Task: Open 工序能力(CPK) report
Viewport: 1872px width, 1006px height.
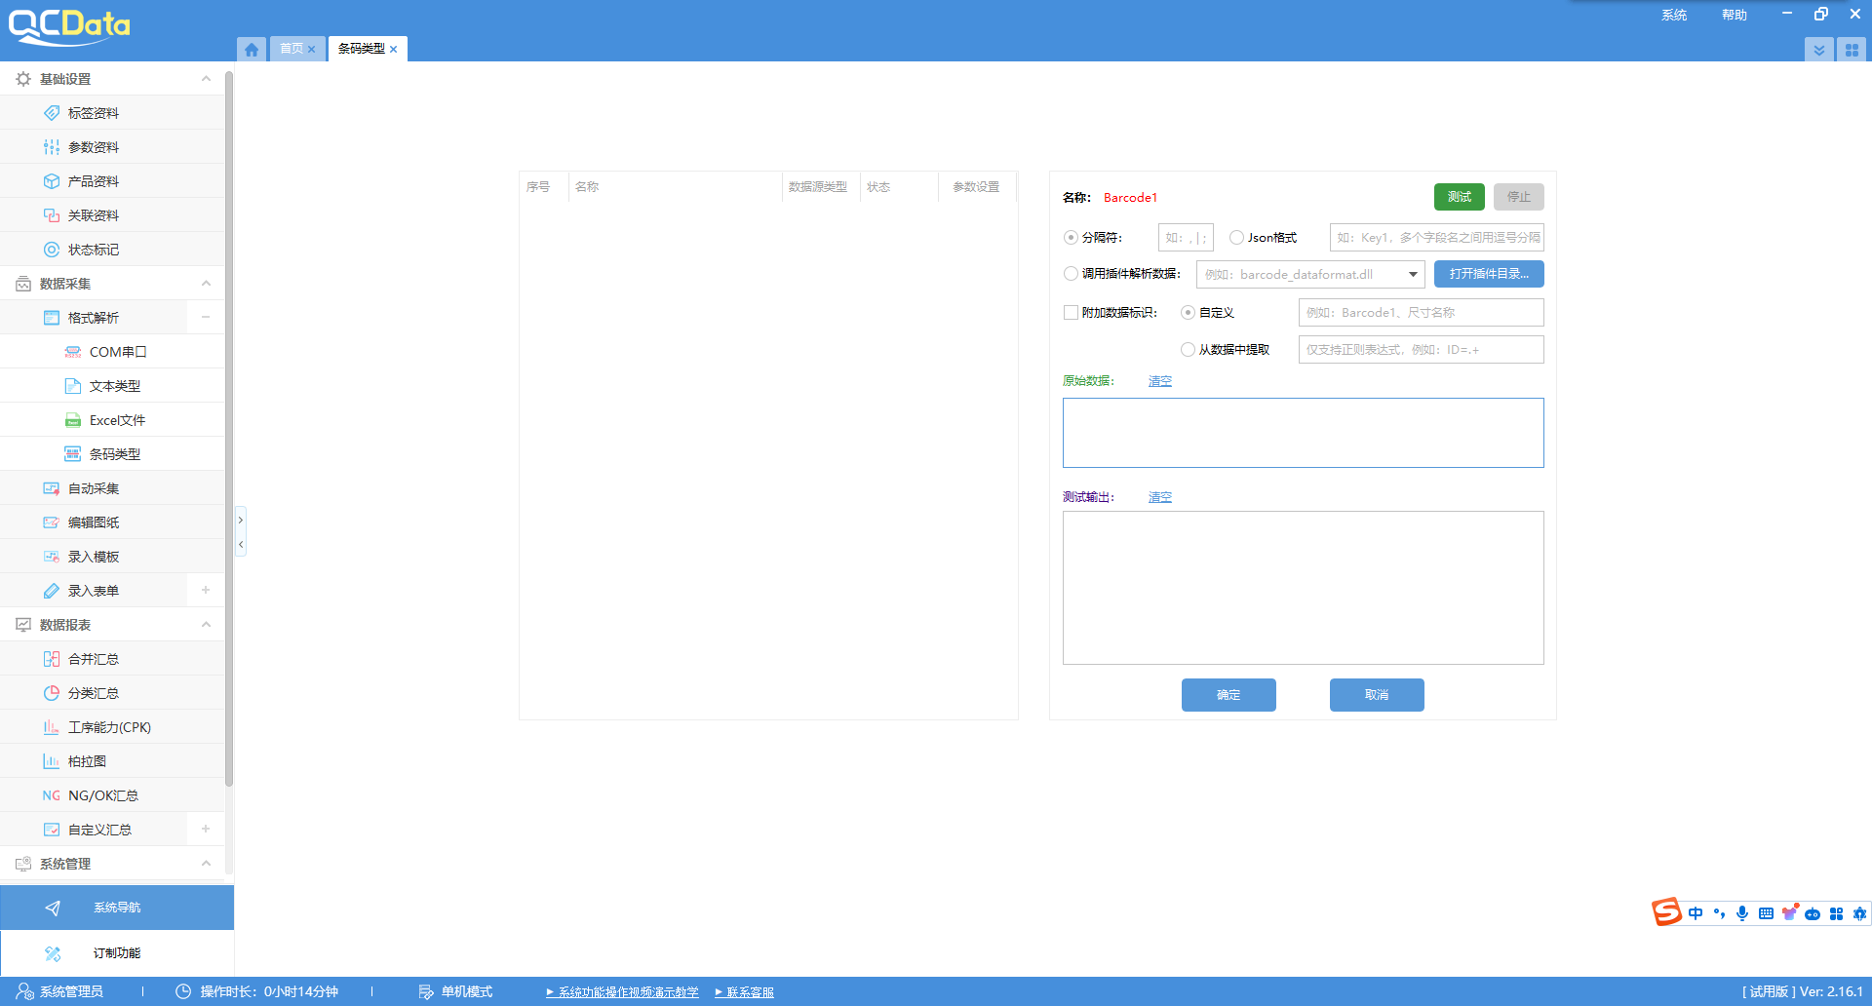Action: point(109,727)
